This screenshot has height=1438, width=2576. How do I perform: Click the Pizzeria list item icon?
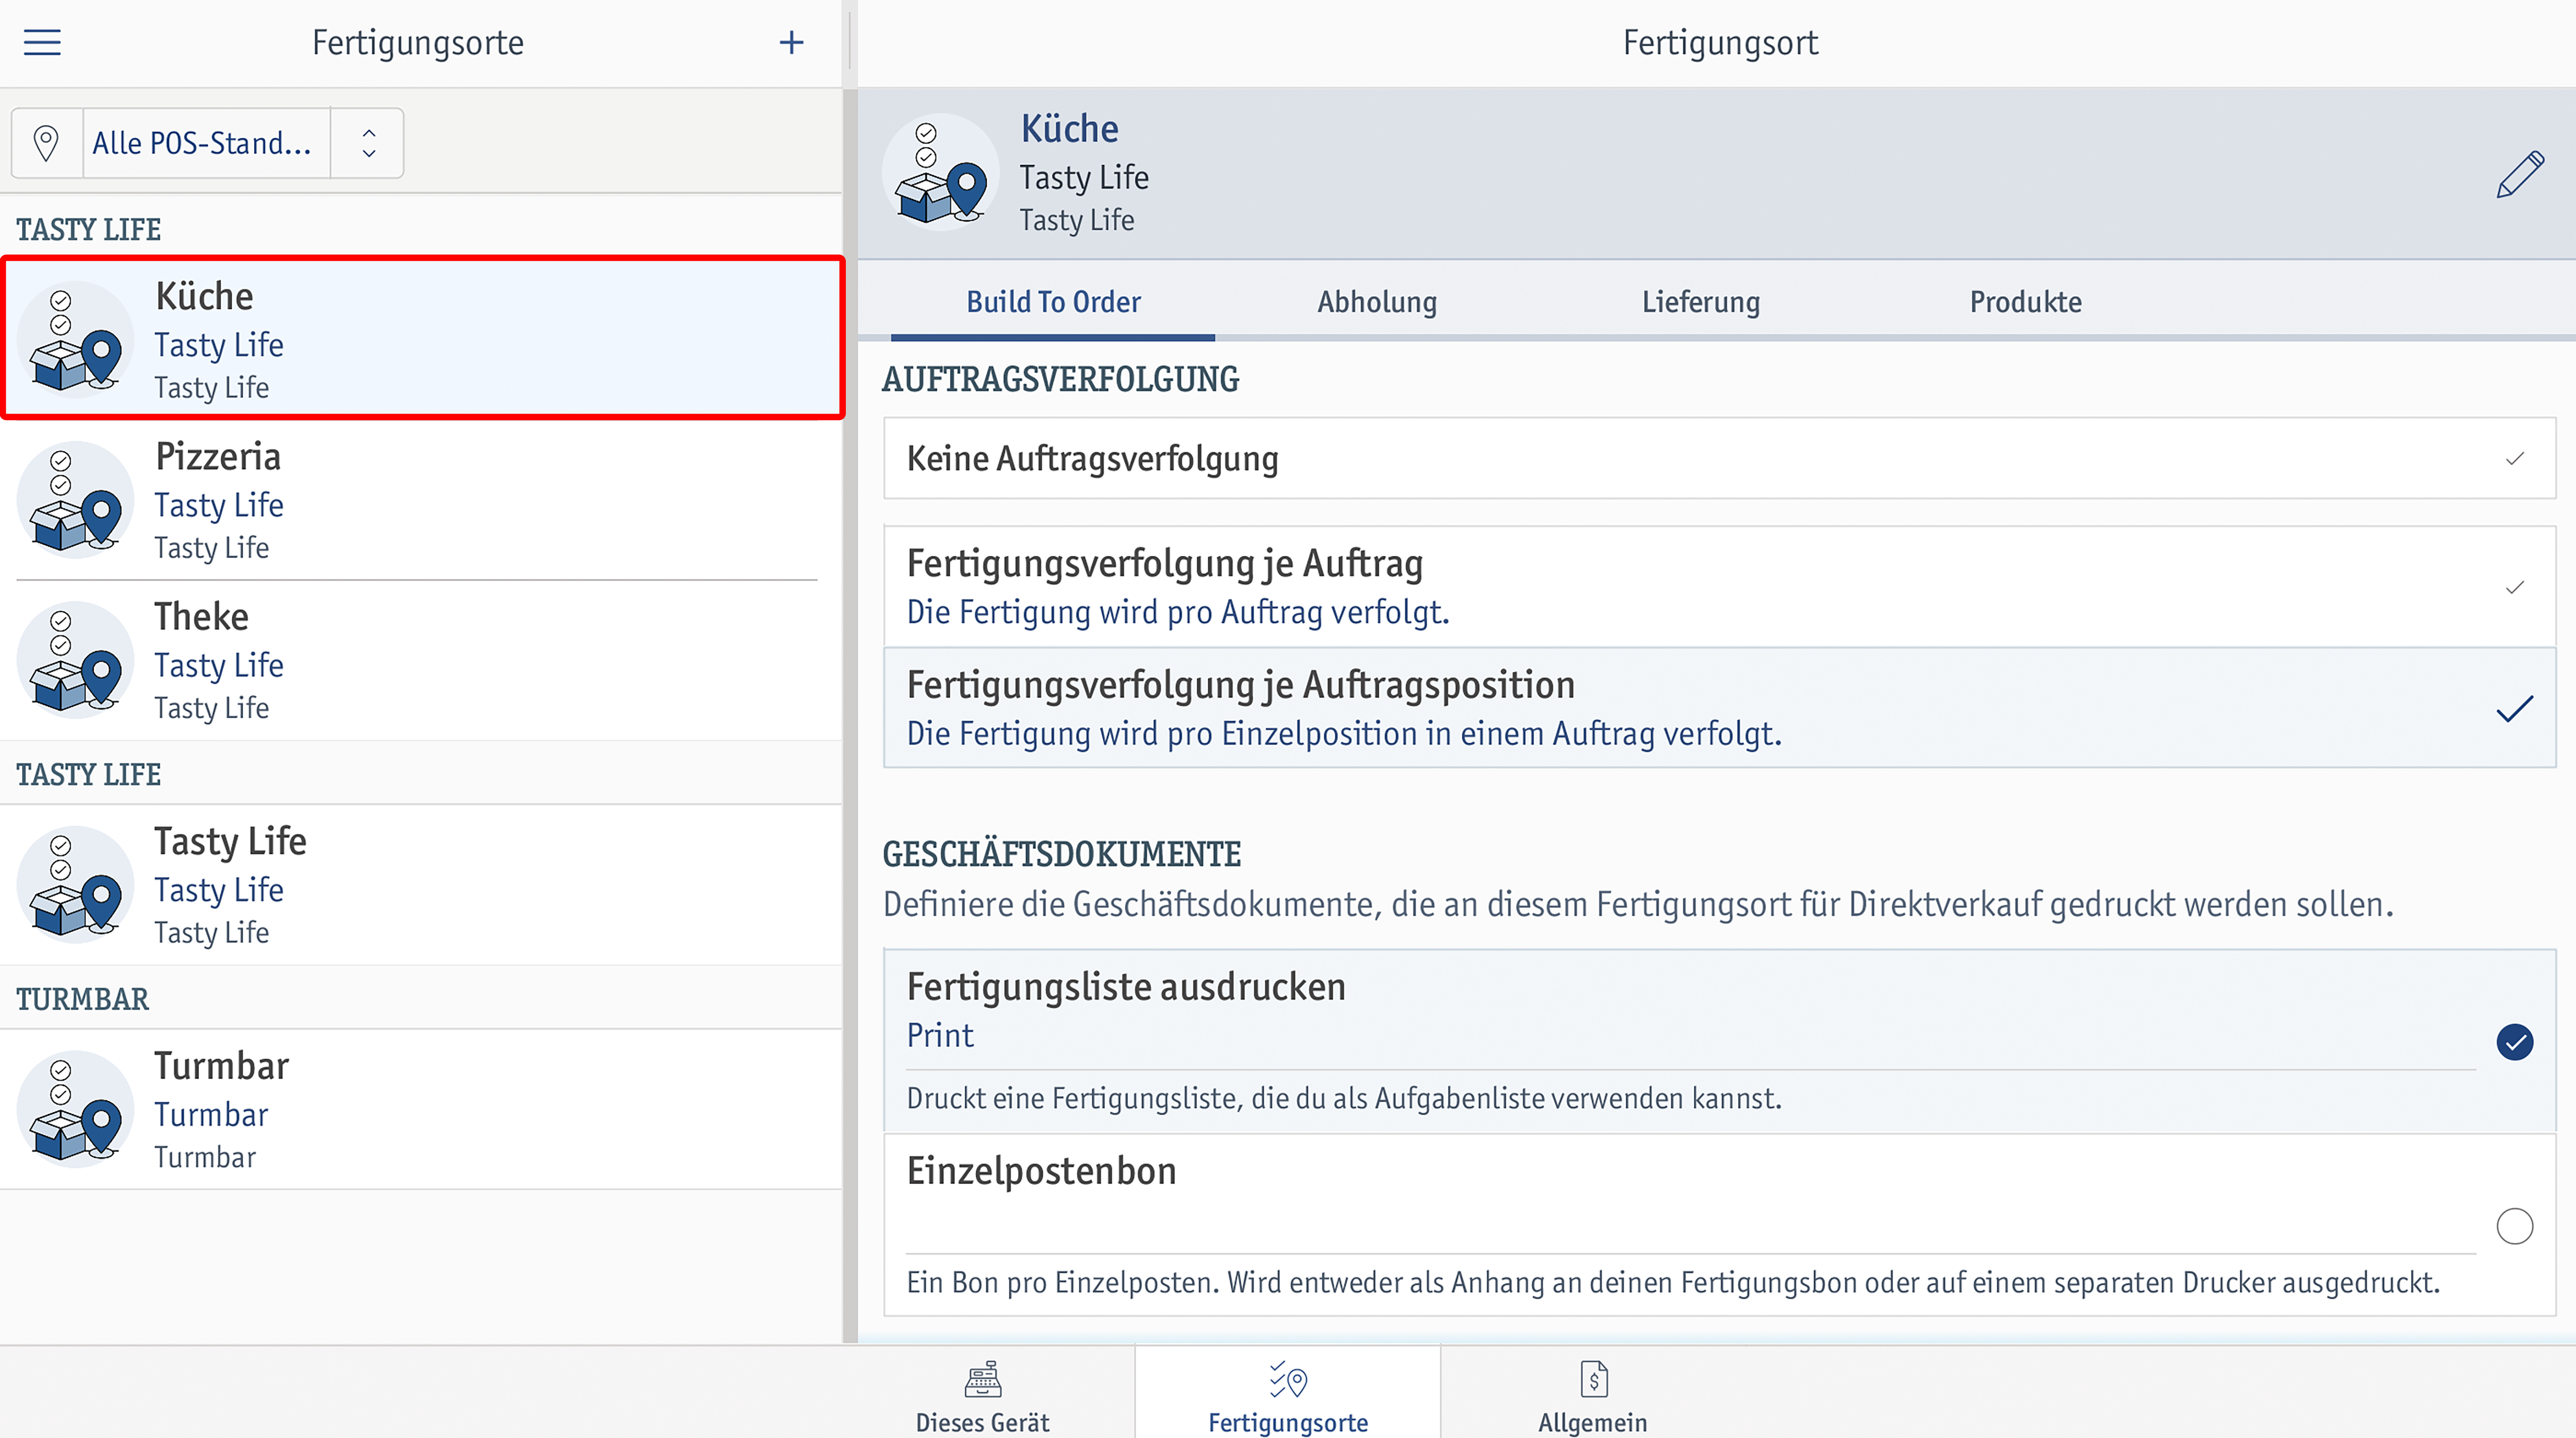pyautogui.click(x=76, y=500)
